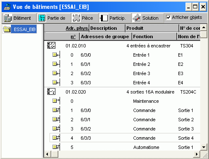209x159 pixels.
Task: Select device icon for 01.02.010
Action: point(51,45)
